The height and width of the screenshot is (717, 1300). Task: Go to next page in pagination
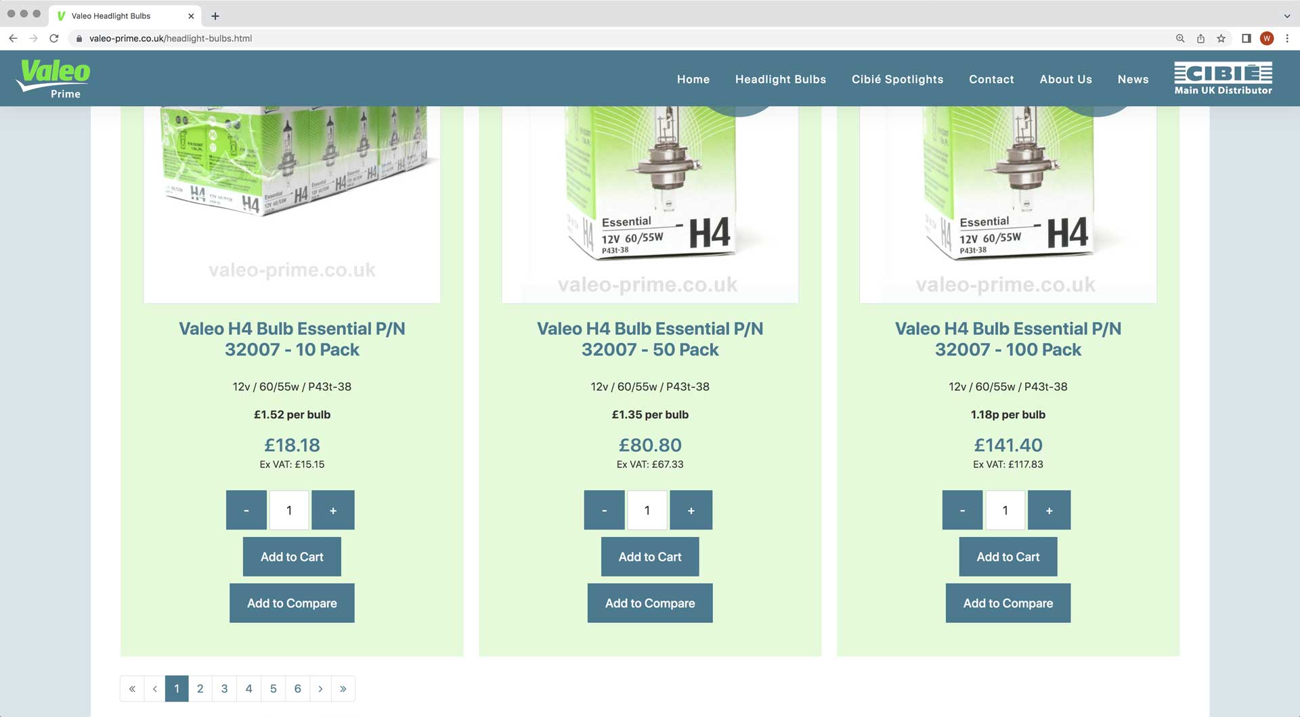[320, 689]
